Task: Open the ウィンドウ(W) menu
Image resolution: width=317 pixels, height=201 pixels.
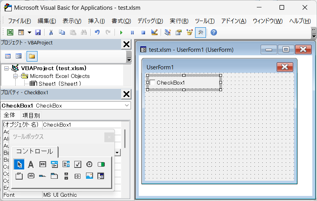Action: (268, 21)
